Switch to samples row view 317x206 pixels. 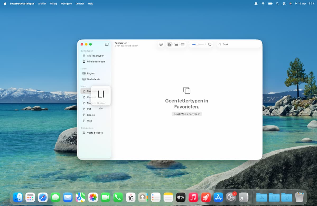(176, 44)
